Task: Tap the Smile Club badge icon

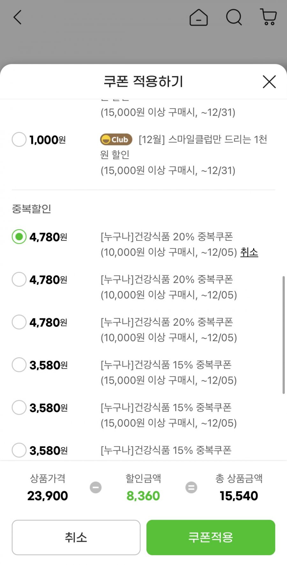Action: point(116,139)
